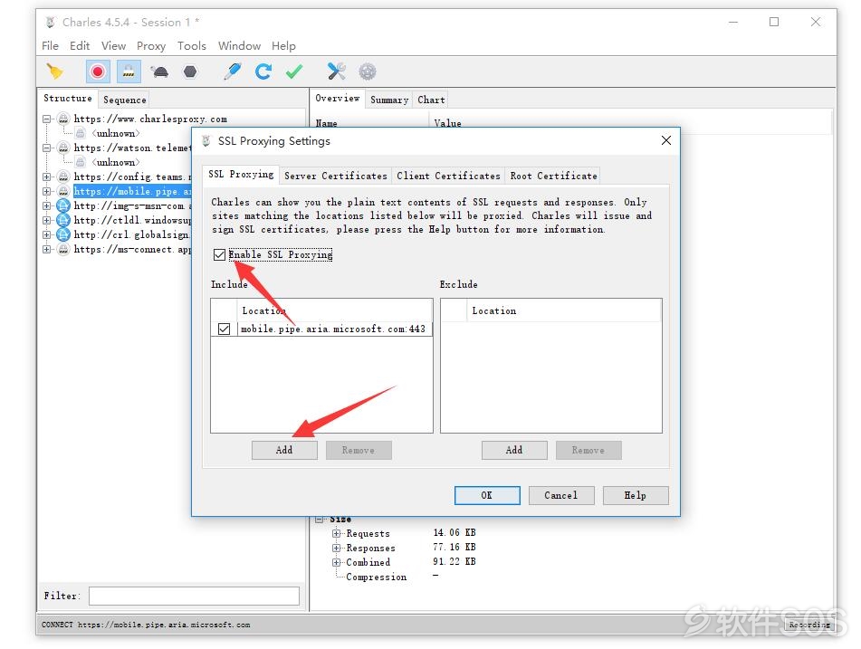This screenshot has width=861, height=649.
Task: Click the Help button in dialog
Action: click(636, 495)
